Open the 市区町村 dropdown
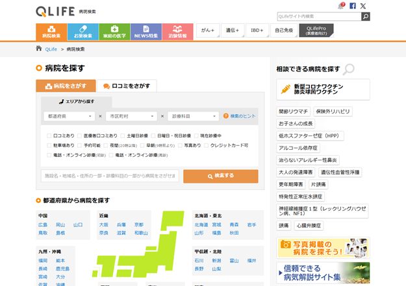The image size is (406, 286). (131, 116)
